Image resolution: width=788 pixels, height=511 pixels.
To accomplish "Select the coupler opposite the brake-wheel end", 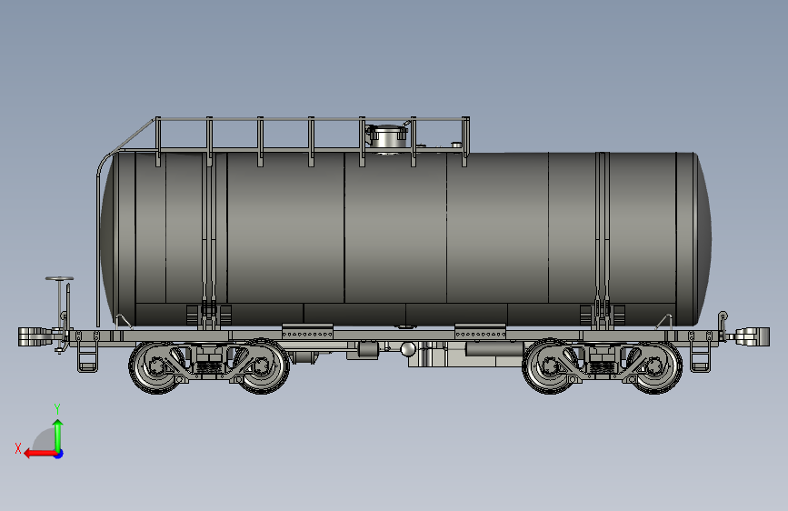I will coord(753,336).
